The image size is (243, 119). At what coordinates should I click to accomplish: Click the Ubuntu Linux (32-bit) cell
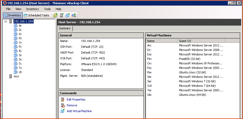tap(192, 72)
